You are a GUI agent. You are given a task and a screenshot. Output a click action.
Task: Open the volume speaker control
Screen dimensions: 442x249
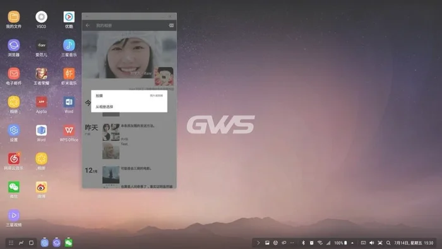(x=372, y=243)
